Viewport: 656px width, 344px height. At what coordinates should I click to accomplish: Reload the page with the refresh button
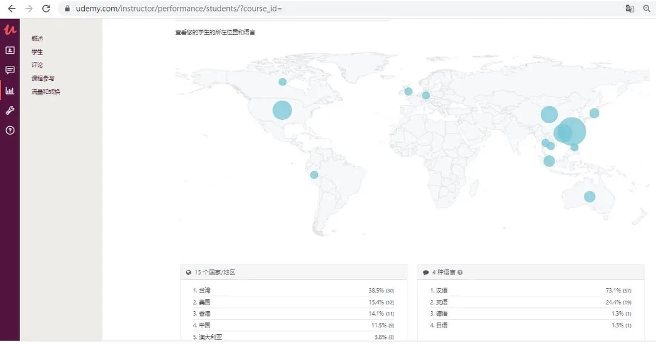pyautogui.click(x=46, y=9)
